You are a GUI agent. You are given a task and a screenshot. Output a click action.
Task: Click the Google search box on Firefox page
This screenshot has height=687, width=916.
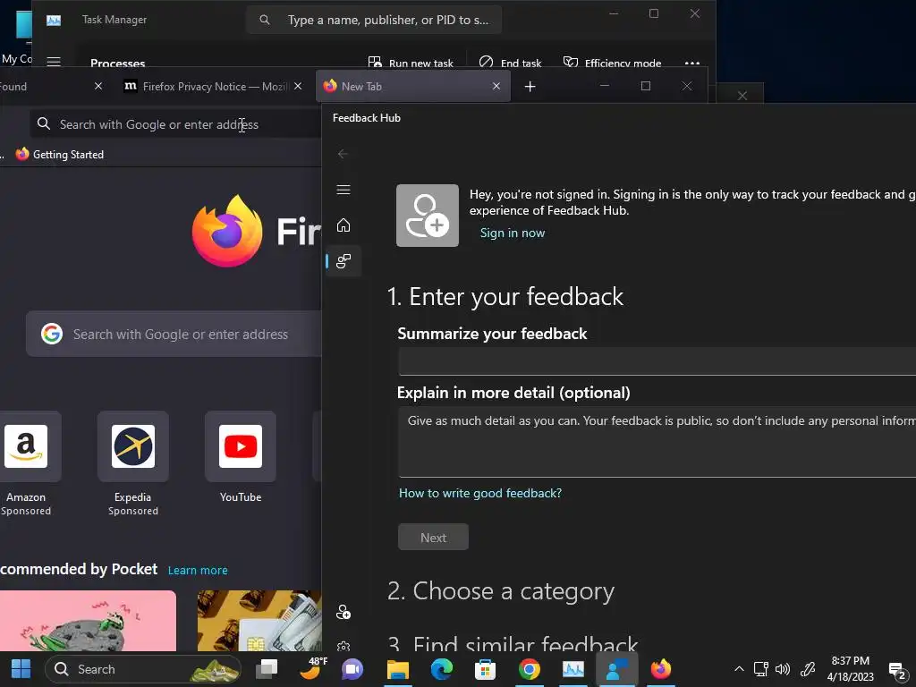[x=174, y=335]
